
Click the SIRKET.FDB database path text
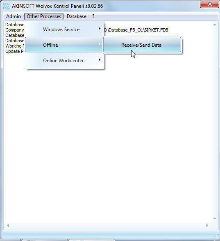tap(136, 30)
